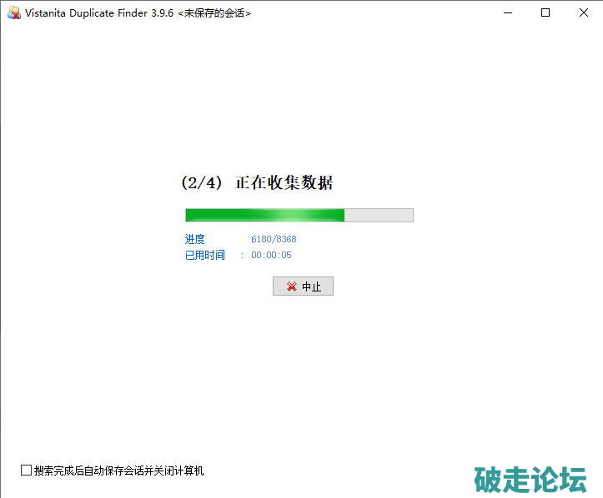Close the Vistanita Duplicate Finder window
The width and height of the screenshot is (603, 498).
[583, 12]
